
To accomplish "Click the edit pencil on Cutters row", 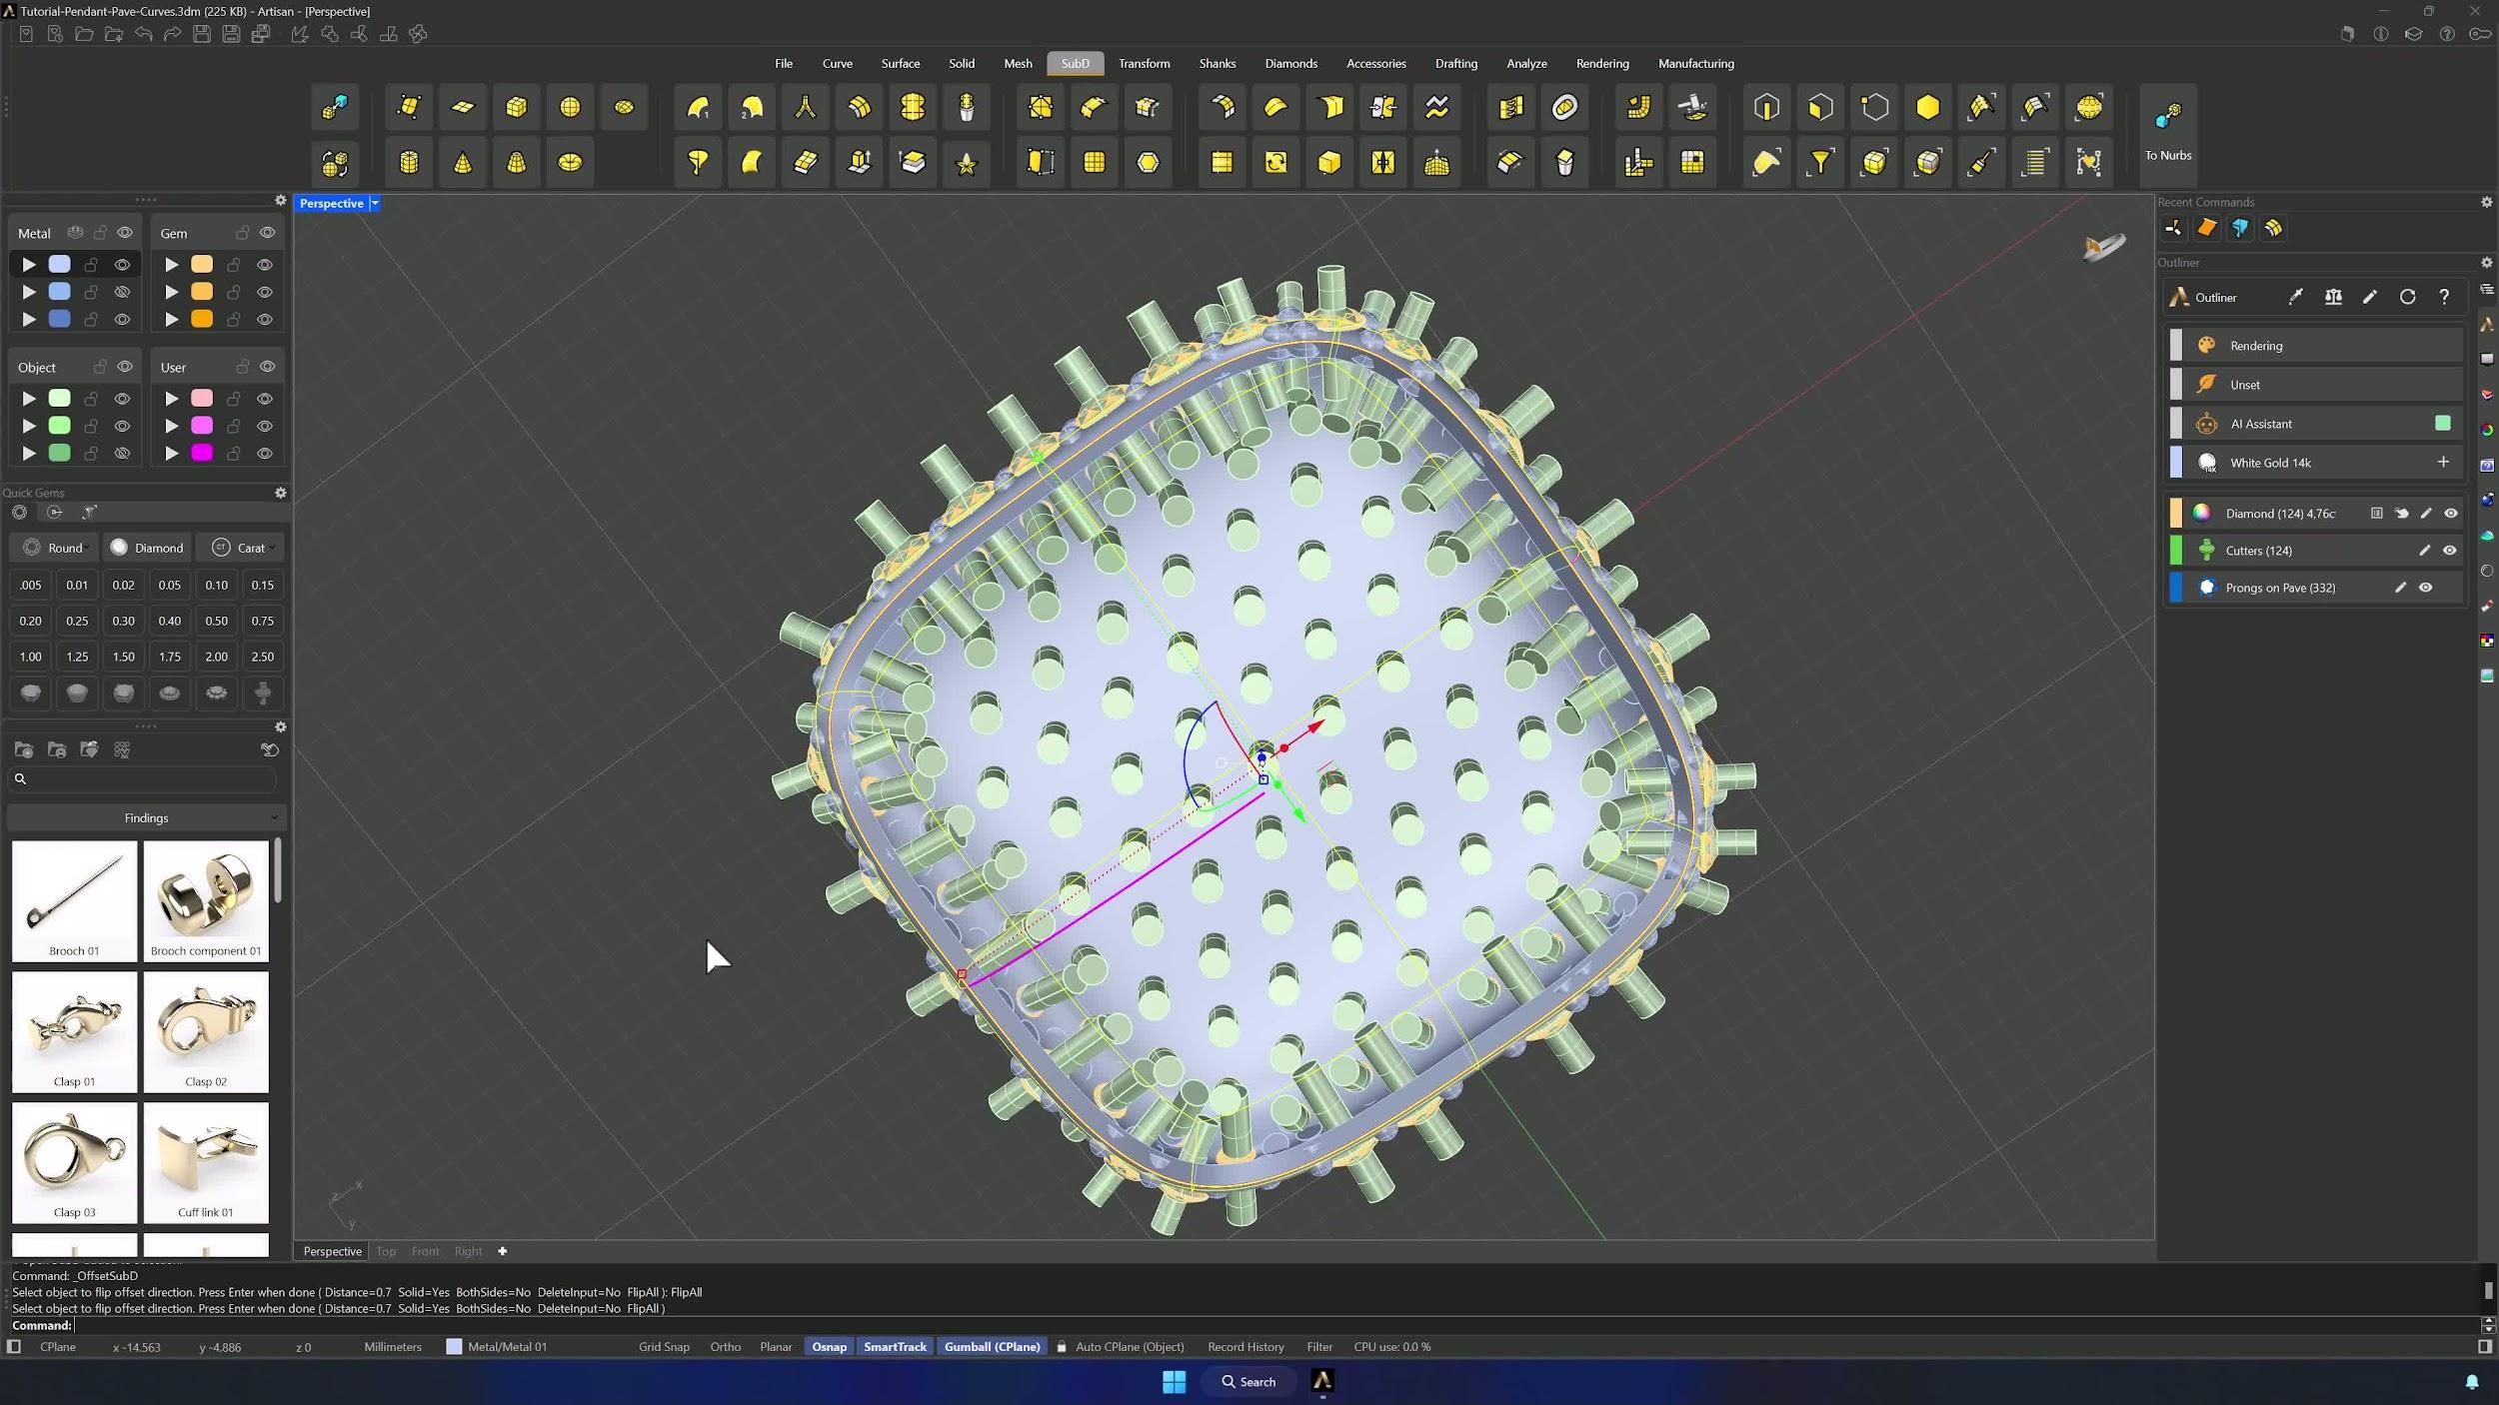I will pyautogui.click(x=2424, y=551).
